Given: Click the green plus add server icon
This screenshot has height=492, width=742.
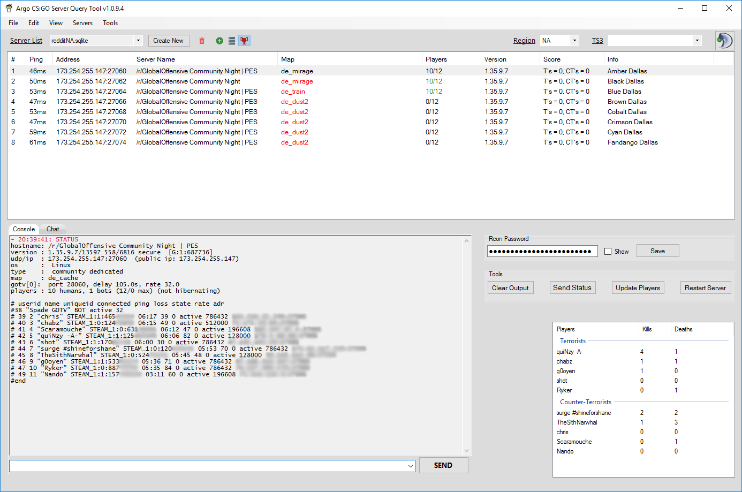Looking at the screenshot, I should pos(219,41).
